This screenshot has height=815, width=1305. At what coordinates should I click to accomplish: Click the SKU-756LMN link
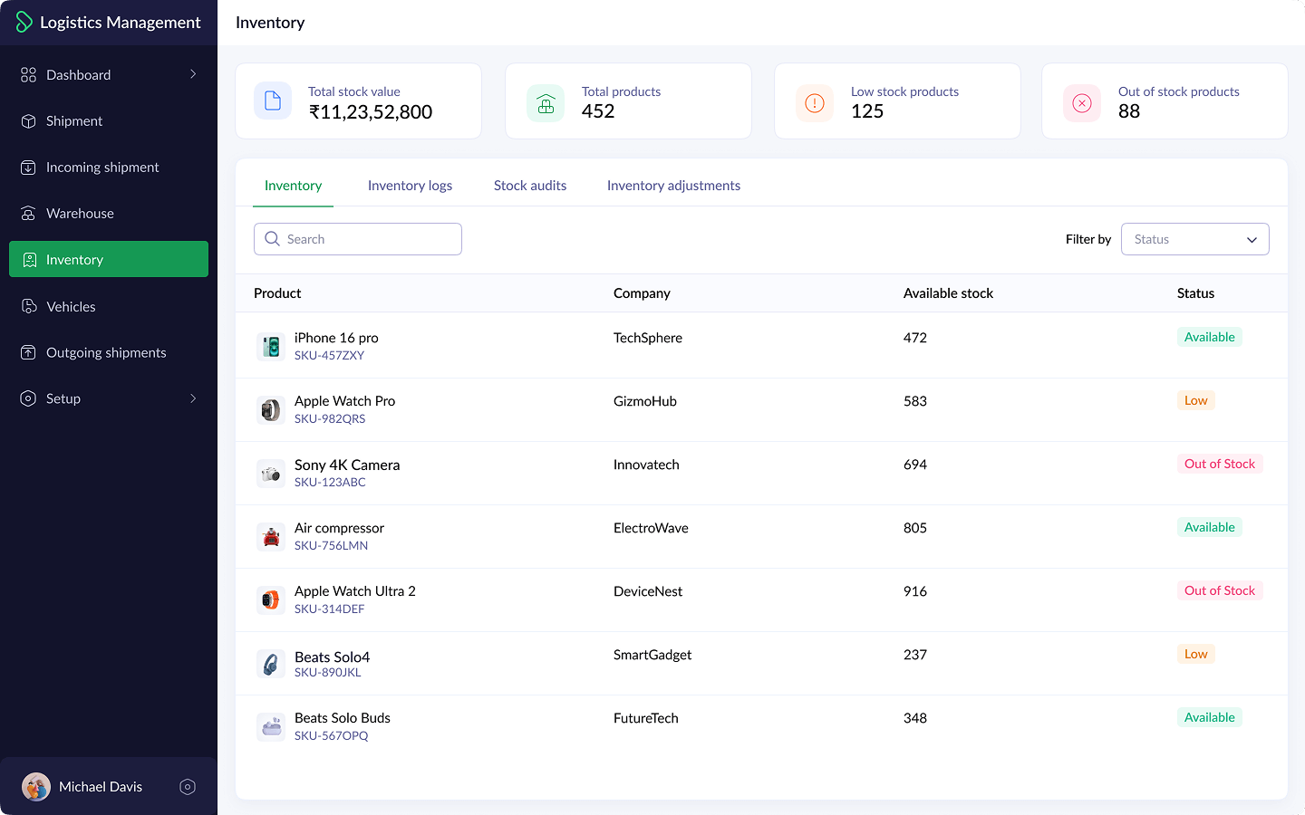click(331, 545)
